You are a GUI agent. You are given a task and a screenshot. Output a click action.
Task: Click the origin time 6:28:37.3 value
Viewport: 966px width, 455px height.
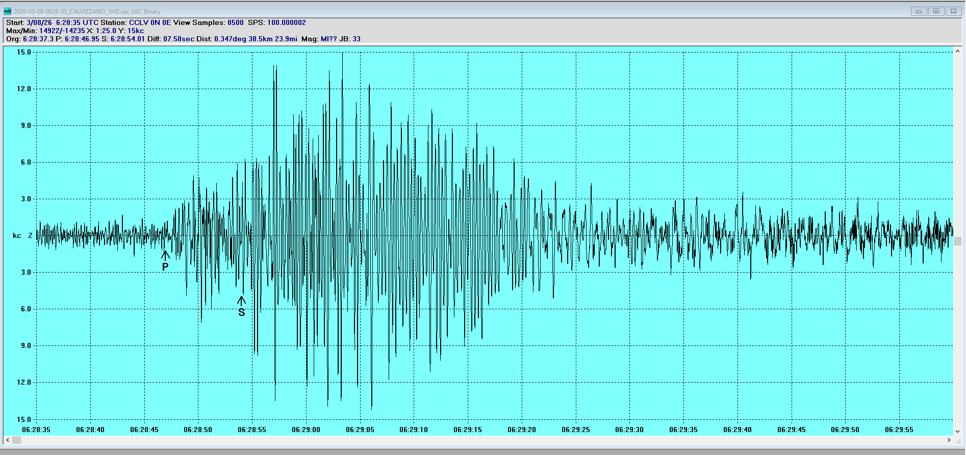click(x=38, y=39)
